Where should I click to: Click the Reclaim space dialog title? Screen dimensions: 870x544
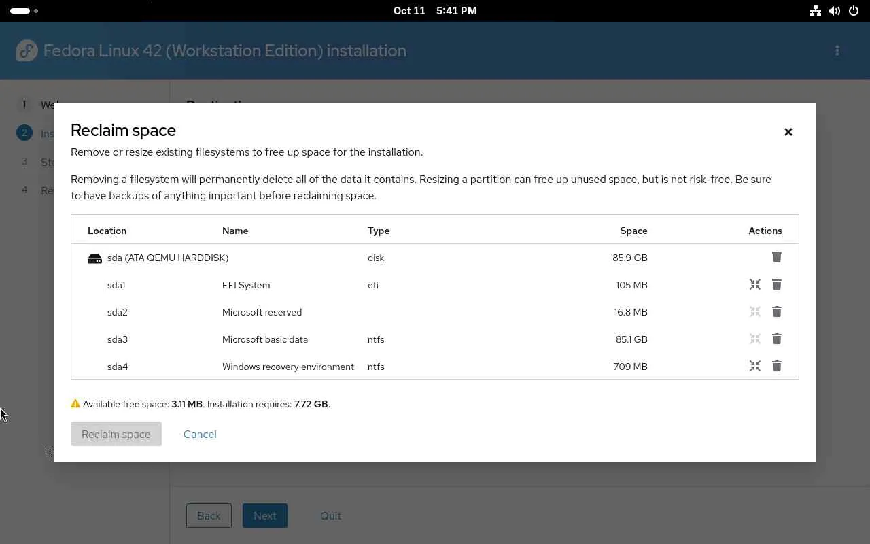pyautogui.click(x=123, y=130)
